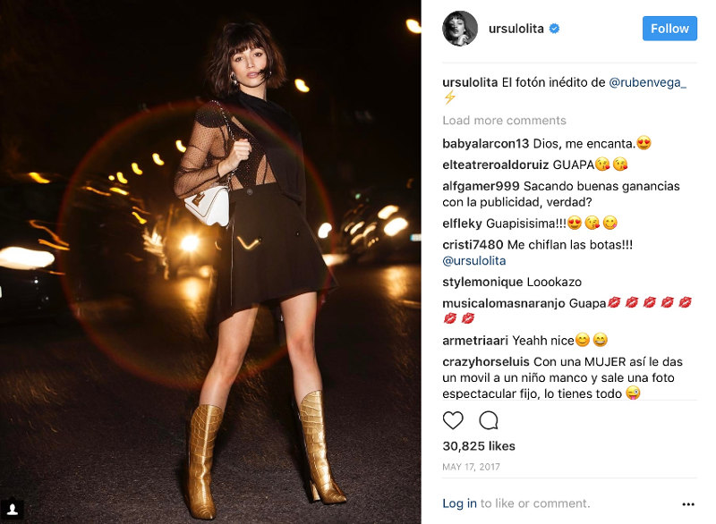Click the tagged people icon on photo
This screenshot has height=524, width=716.
tap(13, 509)
